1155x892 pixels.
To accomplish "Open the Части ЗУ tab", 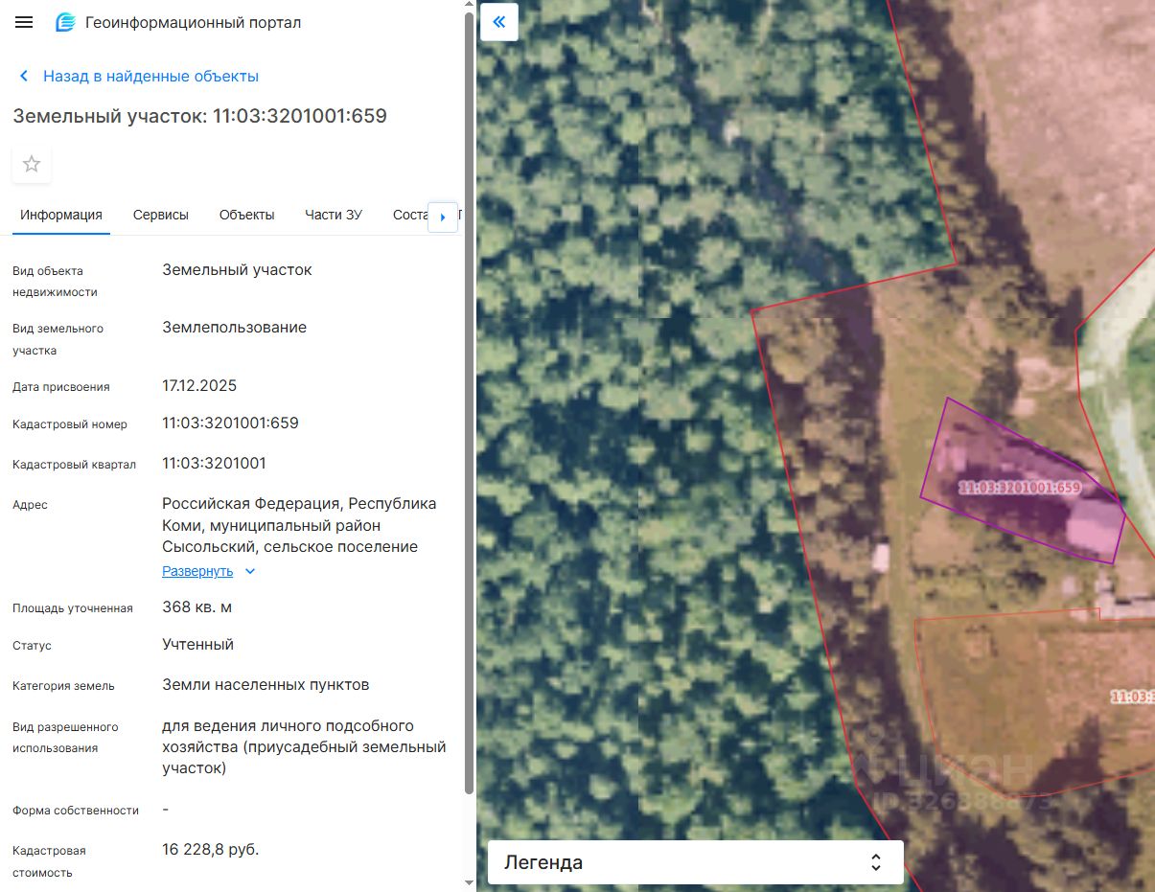I will pyautogui.click(x=334, y=215).
